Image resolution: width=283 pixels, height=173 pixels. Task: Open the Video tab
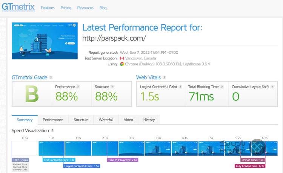pos(128,120)
